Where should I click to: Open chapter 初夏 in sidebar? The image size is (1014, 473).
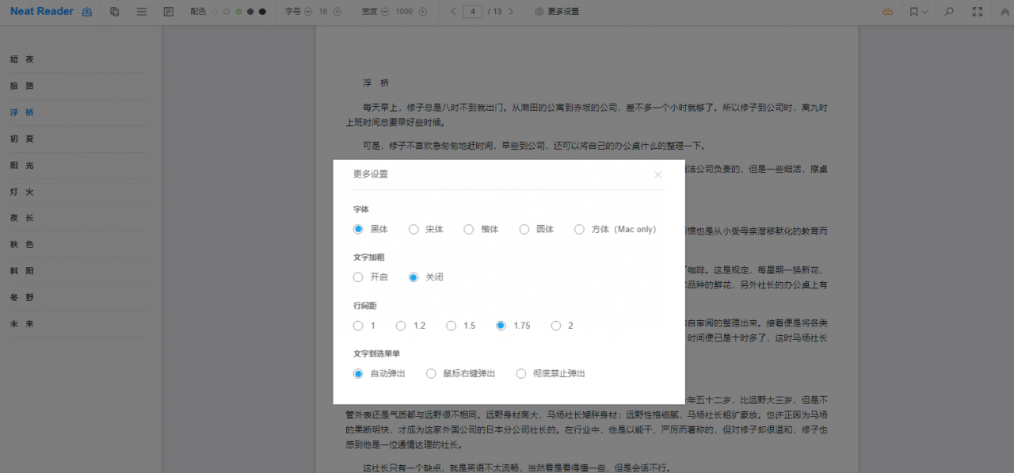coord(22,139)
